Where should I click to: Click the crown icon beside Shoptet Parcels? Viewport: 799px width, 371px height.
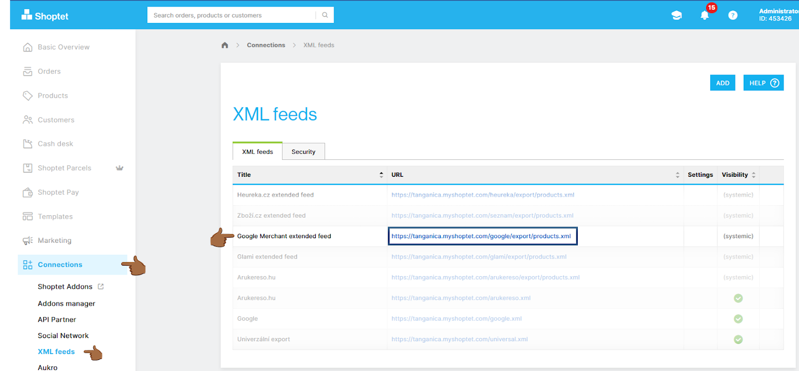pos(119,168)
